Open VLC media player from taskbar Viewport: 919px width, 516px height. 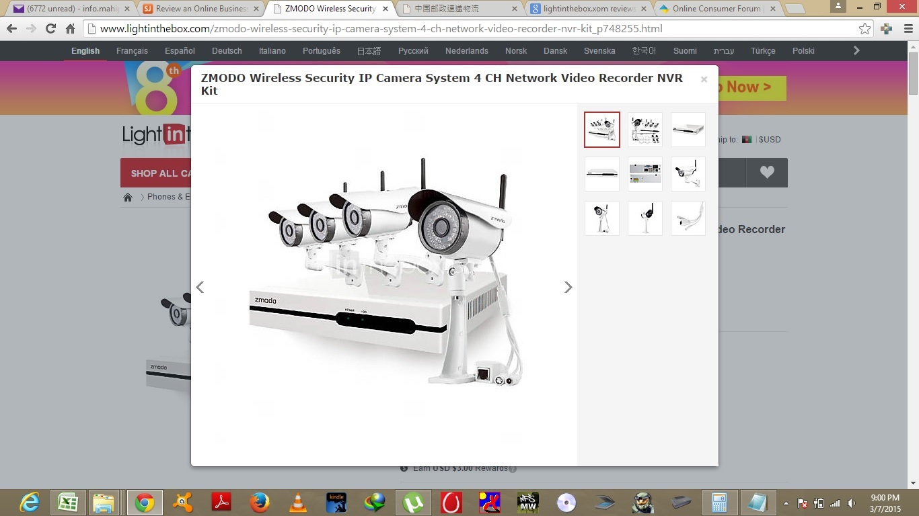click(298, 503)
